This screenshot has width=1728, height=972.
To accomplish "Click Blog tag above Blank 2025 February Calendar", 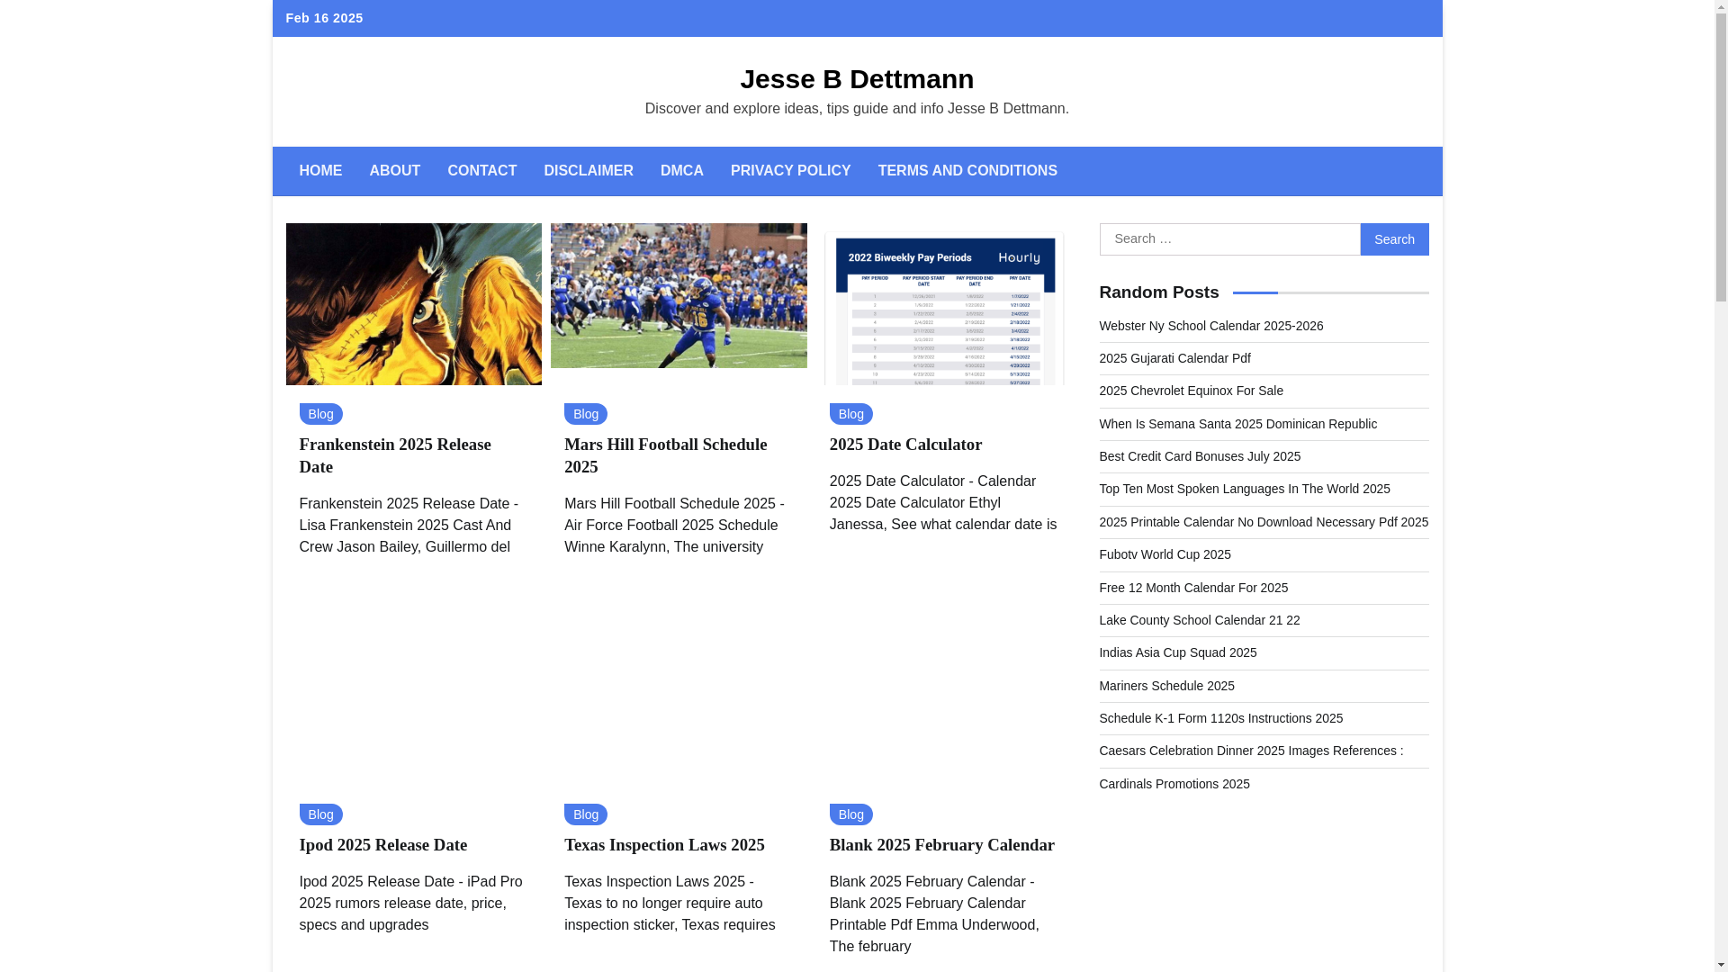I will [851, 814].
